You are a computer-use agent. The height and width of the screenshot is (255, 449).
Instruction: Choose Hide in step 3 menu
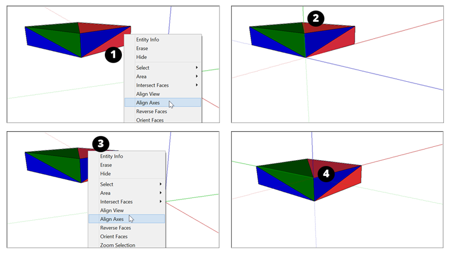(x=106, y=174)
